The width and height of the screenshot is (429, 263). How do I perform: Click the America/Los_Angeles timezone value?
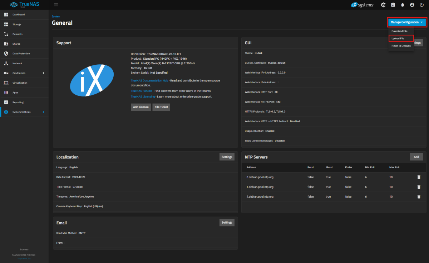click(82, 197)
